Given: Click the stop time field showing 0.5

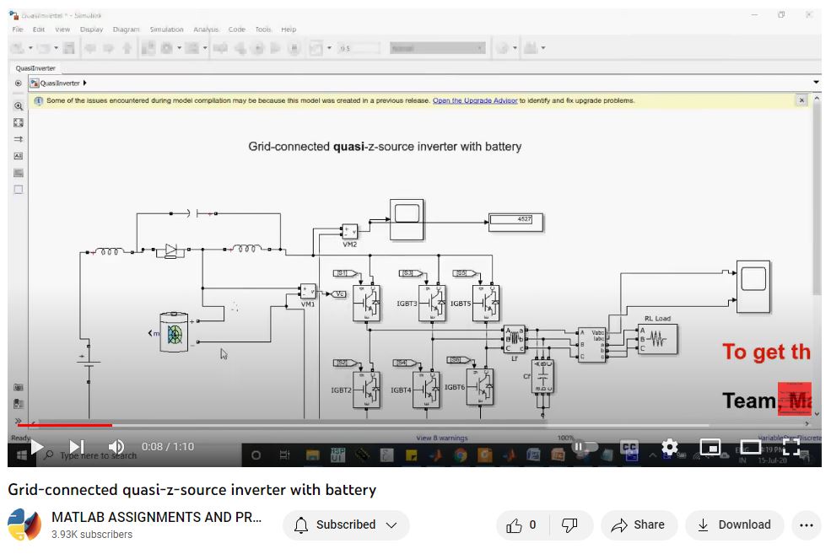Looking at the screenshot, I should click(x=359, y=48).
